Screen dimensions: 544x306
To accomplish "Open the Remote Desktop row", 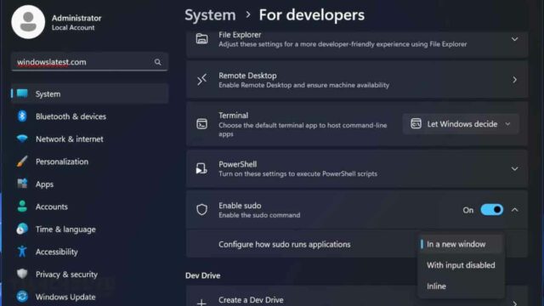I will pyautogui.click(x=357, y=80).
